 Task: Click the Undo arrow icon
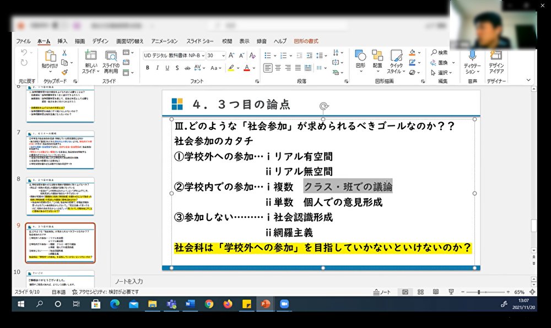coord(24,53)
